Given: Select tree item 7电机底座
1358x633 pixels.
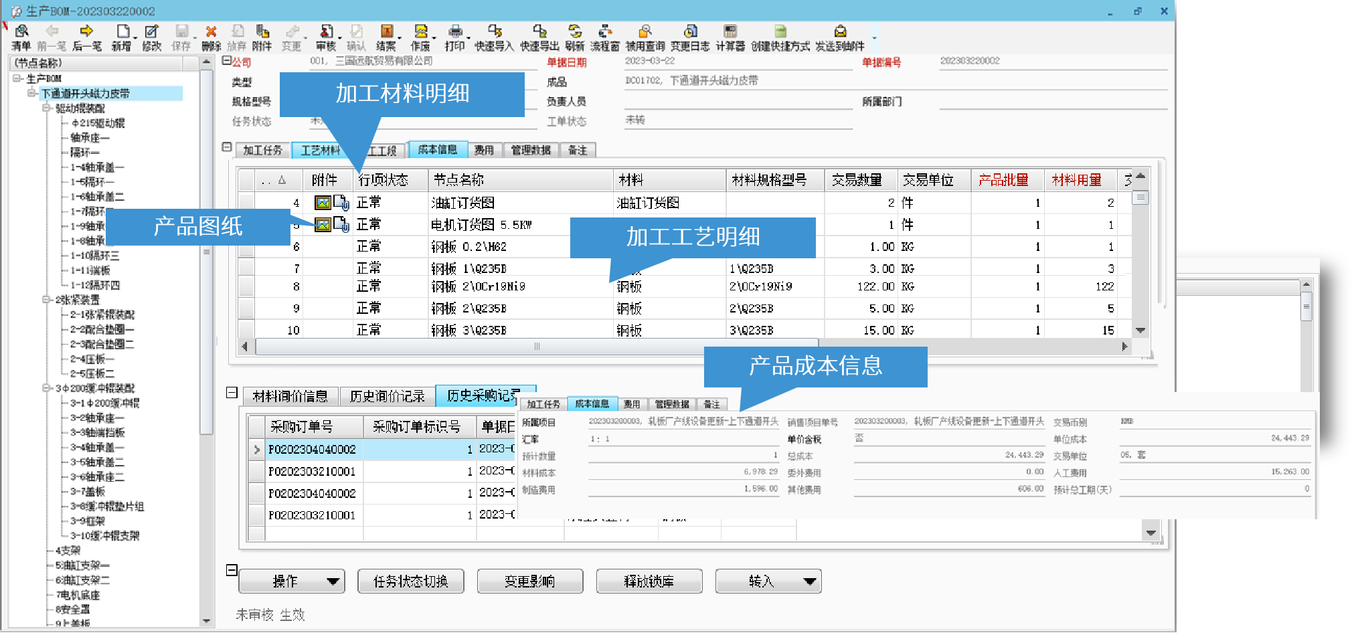Looking at the screenshot, I should point(78,594).
